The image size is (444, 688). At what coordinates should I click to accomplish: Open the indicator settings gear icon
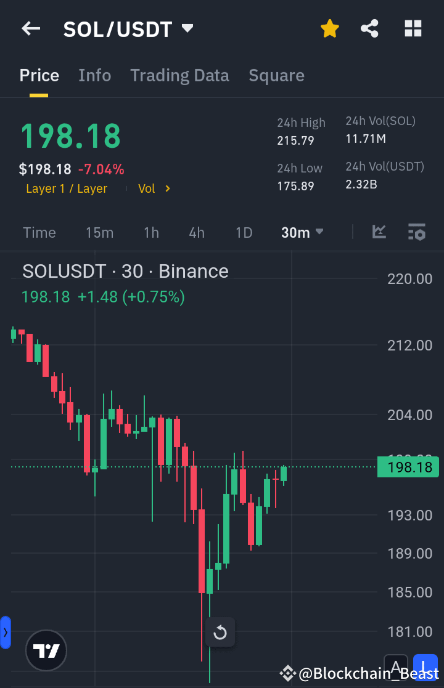click(417, 232)
